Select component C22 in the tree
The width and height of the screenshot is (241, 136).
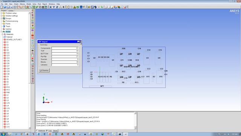pyautogui.click(x=8, y=53)
